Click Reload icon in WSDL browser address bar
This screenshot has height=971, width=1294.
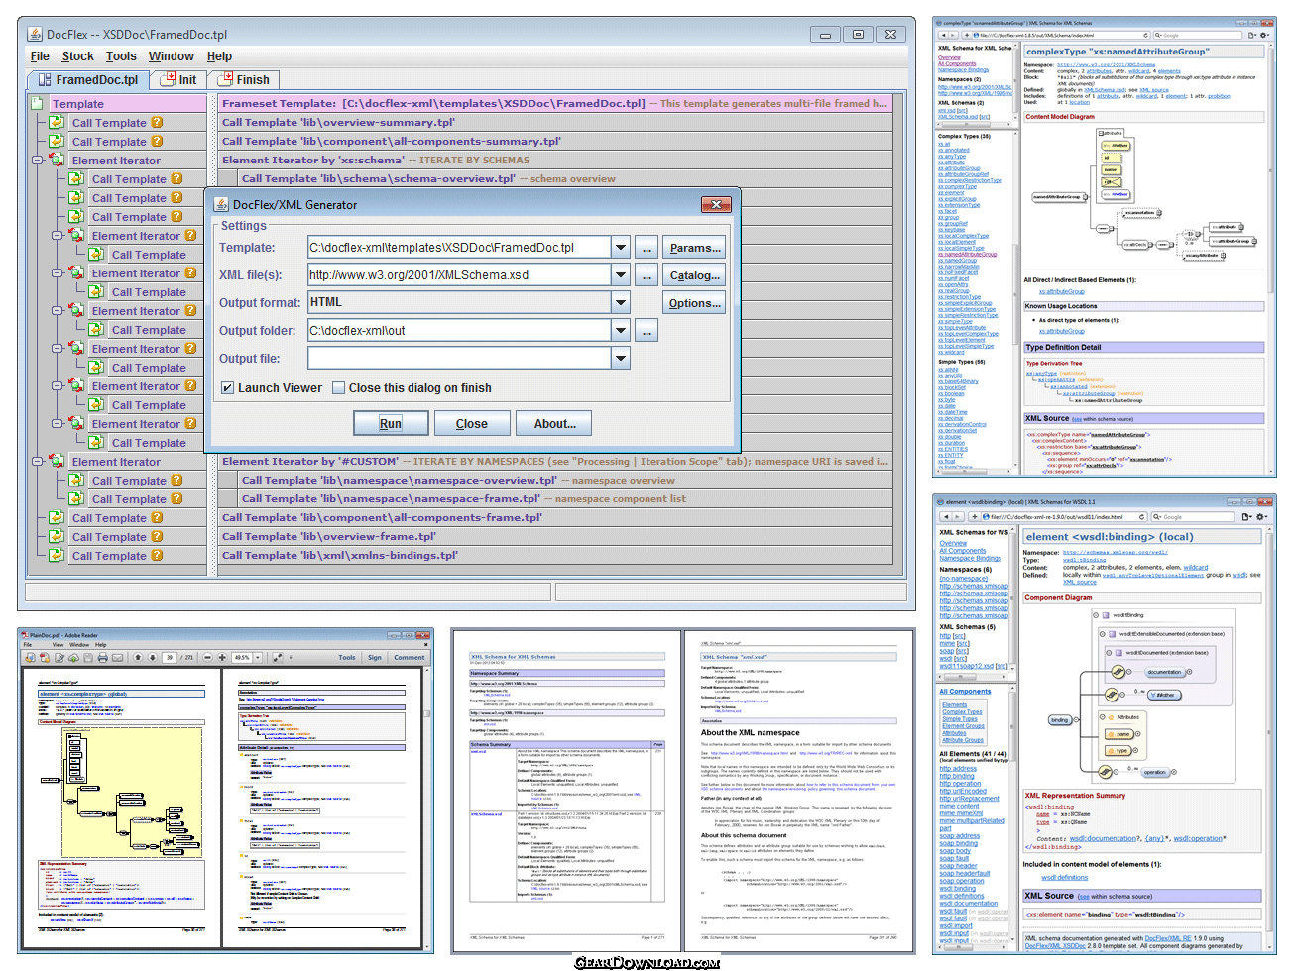pyautogui.click(x=1142, y=516)
